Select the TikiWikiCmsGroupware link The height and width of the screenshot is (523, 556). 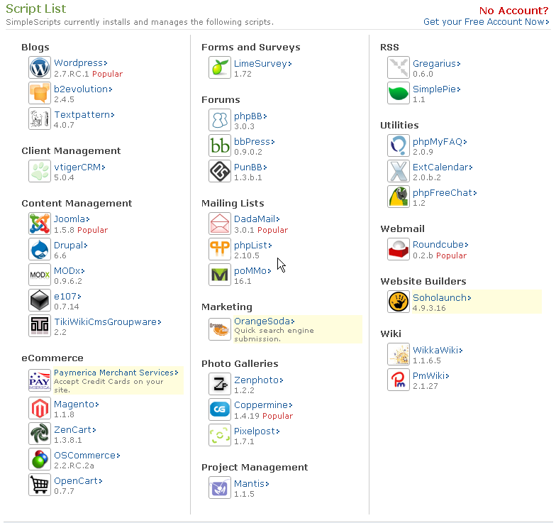pyautogui.click(x=108, y=322)
